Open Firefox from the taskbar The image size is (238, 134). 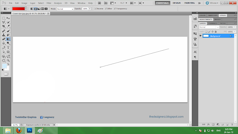click(x=19, y=130)
